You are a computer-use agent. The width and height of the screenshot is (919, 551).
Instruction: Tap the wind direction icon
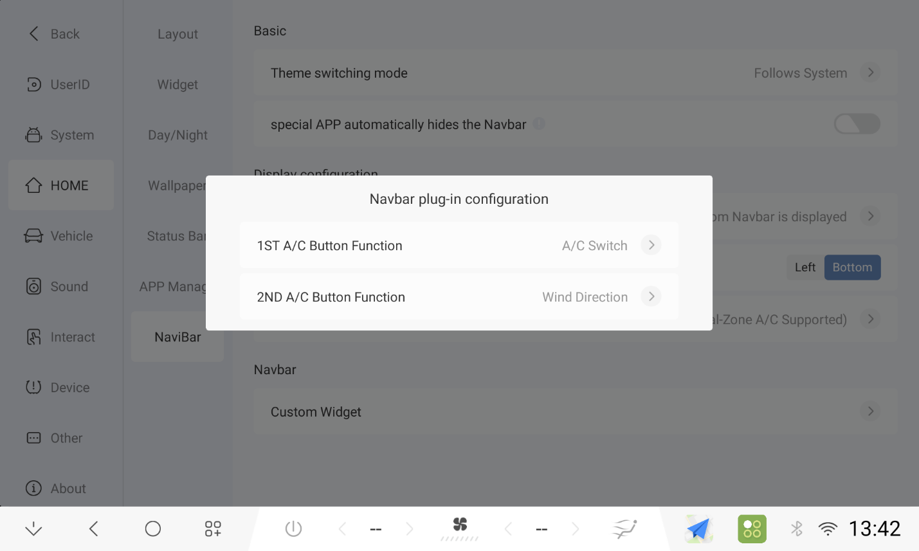point(624,528)
